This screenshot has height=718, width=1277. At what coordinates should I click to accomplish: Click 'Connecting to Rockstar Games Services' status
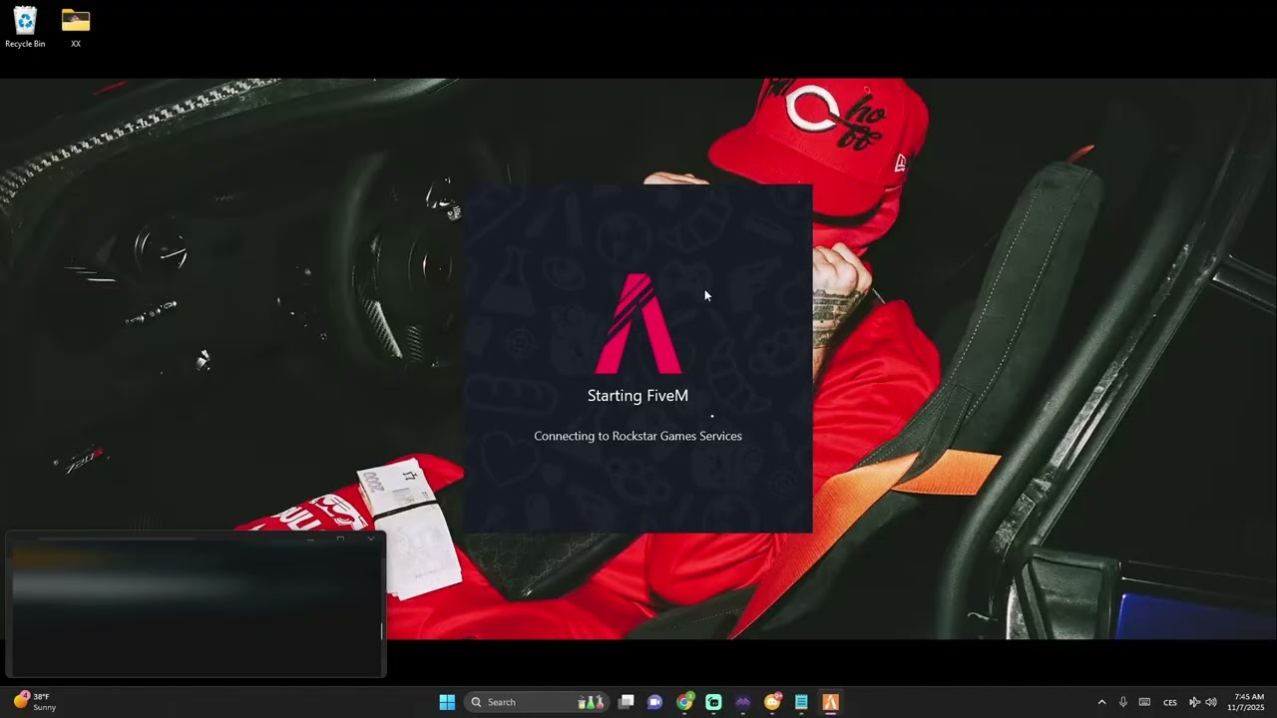[638, 436]
